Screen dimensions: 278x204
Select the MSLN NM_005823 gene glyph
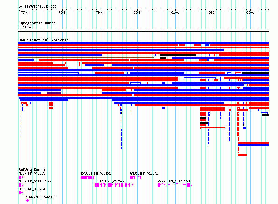(21, 177)
